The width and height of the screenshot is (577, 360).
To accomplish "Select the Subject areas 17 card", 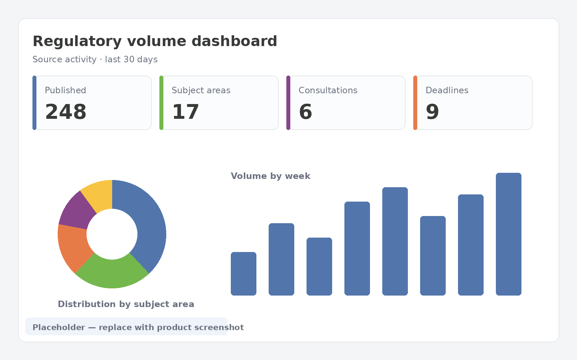I will (x=219, y=103).
